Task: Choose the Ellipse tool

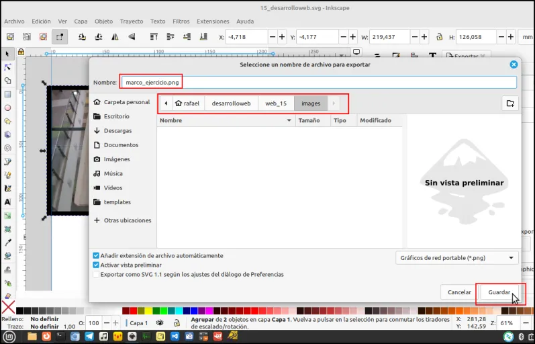Action: pyautogui.click(x=7, y=108)
